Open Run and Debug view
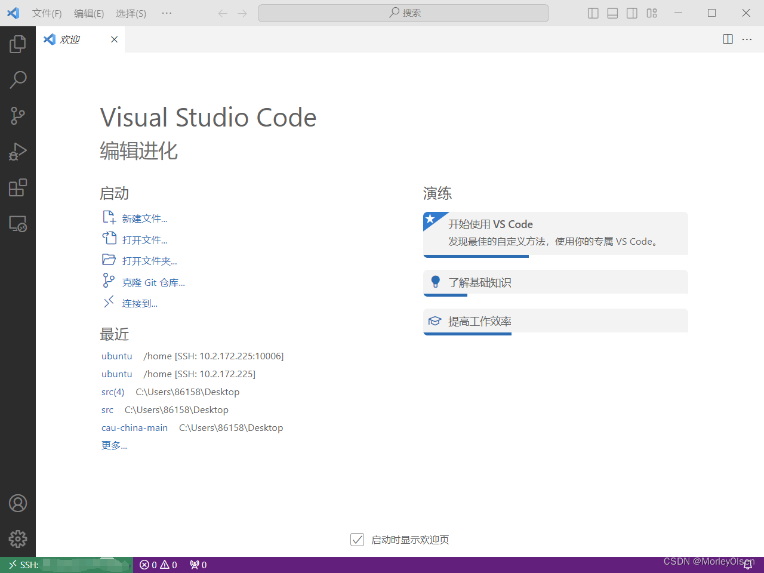 click(18, 152)
